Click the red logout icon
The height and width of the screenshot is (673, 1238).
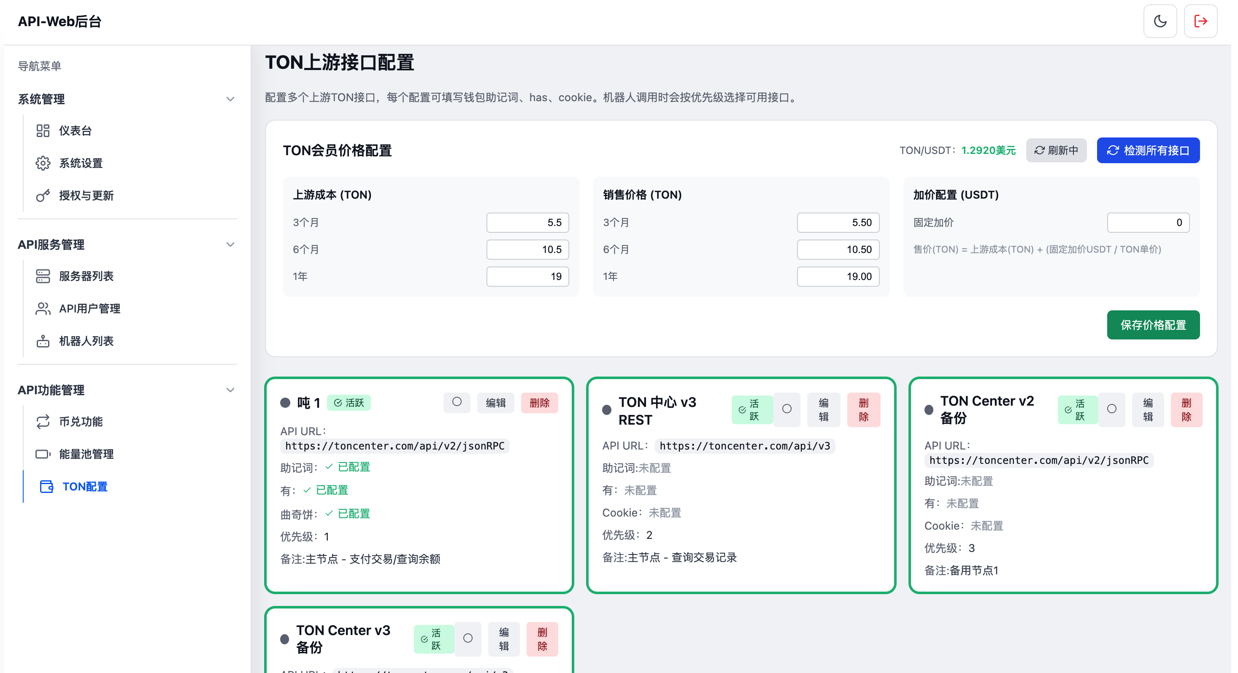[x=1200, y=21]
